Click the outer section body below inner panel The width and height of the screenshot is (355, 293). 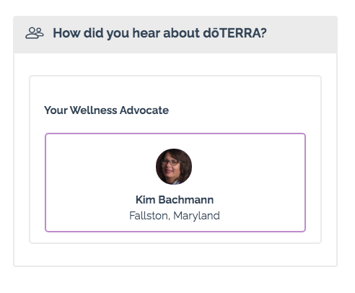coord(175,255)
